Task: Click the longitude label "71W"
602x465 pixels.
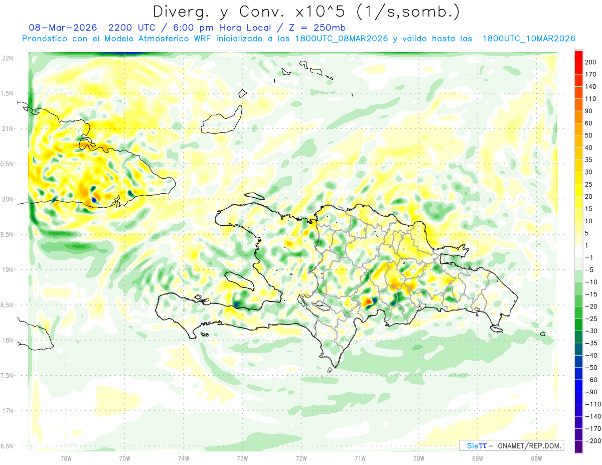Action: coord(360,458)
